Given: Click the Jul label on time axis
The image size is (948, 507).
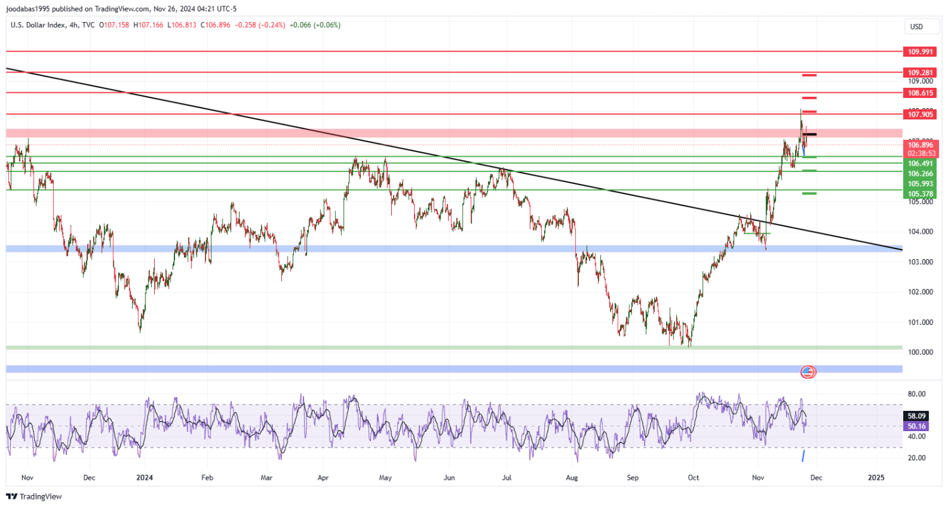Looking at the screenshot, I should pyautogui.click(x=506, y=477).
